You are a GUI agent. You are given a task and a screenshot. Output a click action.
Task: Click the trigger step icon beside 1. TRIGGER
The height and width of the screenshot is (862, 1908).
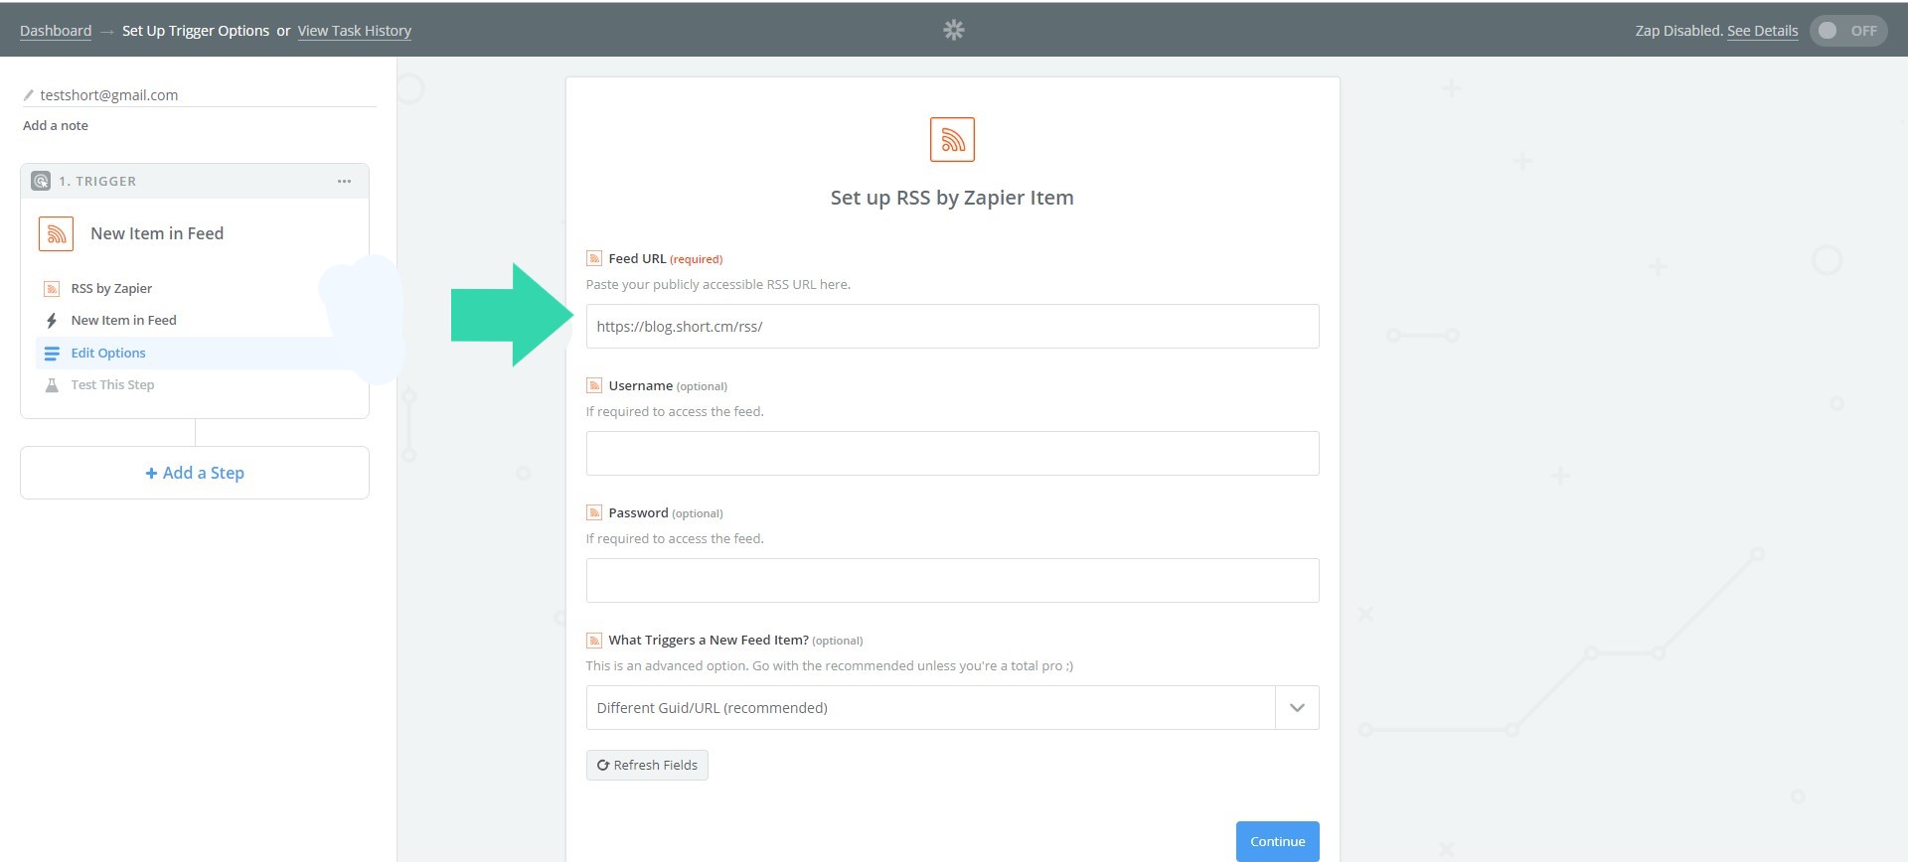[41, 181]
